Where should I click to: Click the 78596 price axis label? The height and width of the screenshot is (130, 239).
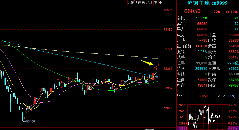168,10
